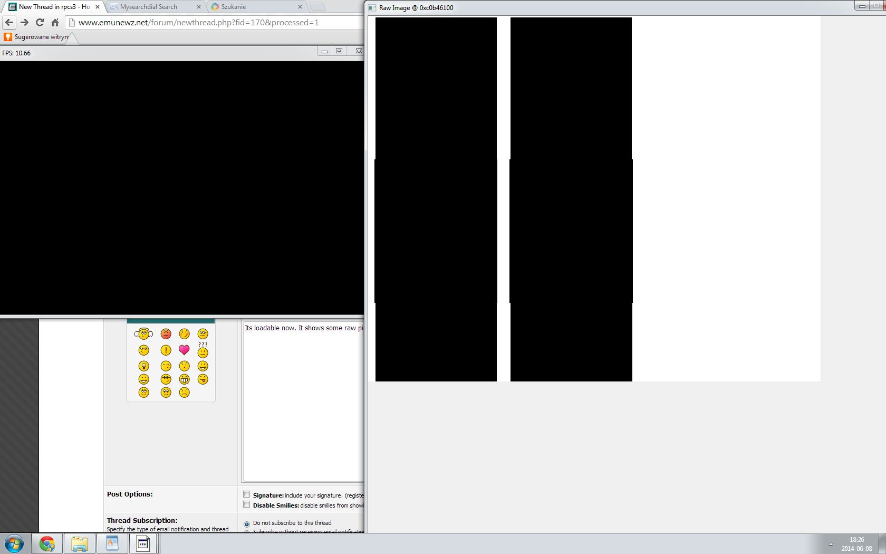Open Chrome from the taskbar
886x554 pixels.
point(47,543)
